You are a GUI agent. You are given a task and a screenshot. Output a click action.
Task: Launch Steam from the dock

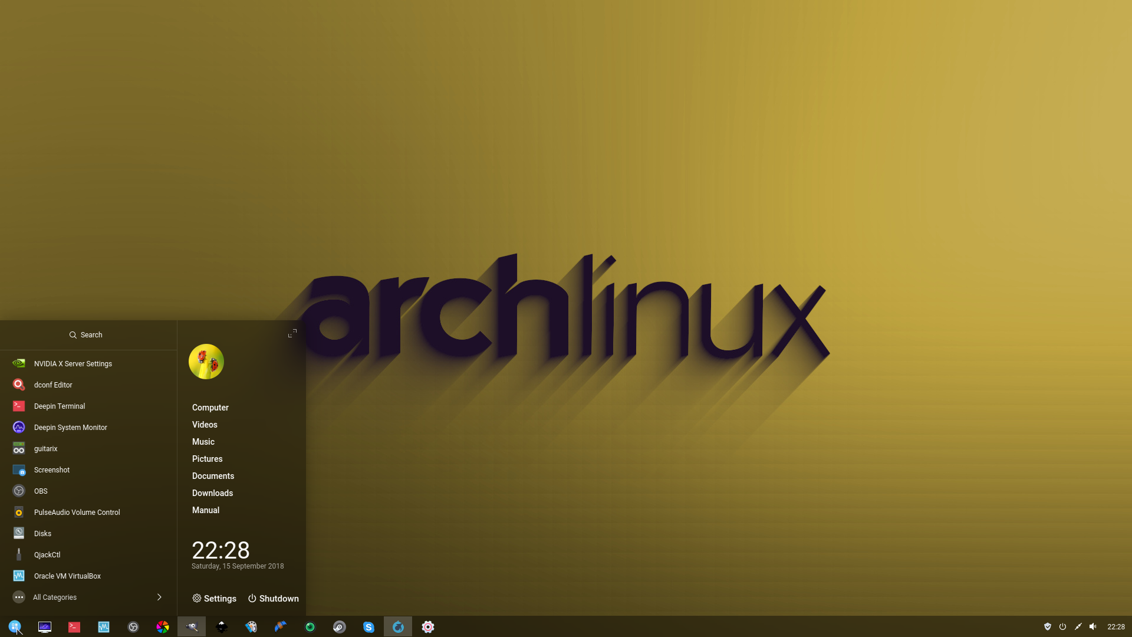coord(340,626)
